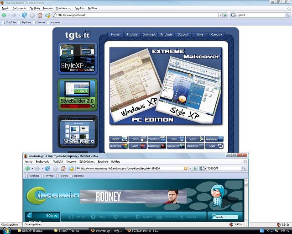Open the Visual Styles feature button
This screenshot has height=234, width=292.
click(157, 139)
